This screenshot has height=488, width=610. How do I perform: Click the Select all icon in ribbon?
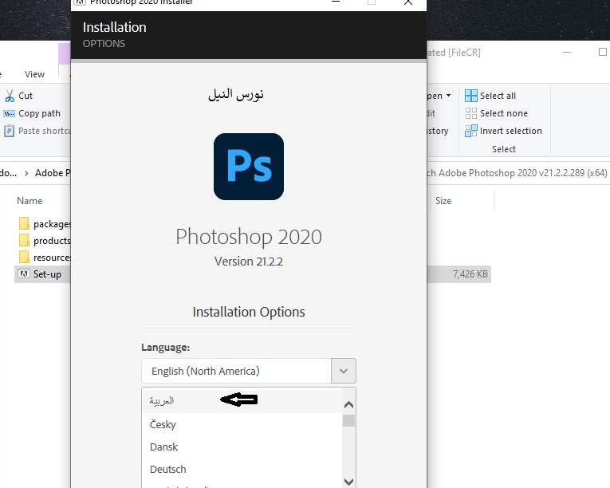[x=471, y=96]
